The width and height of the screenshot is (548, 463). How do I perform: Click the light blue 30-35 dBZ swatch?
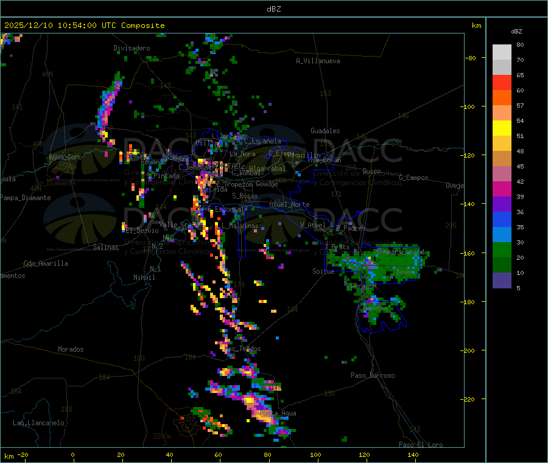(x=502, y=235)
